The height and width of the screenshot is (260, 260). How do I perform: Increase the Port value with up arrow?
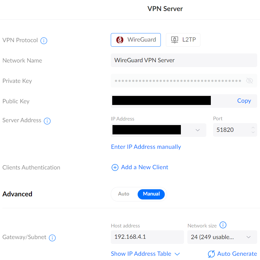253,128
